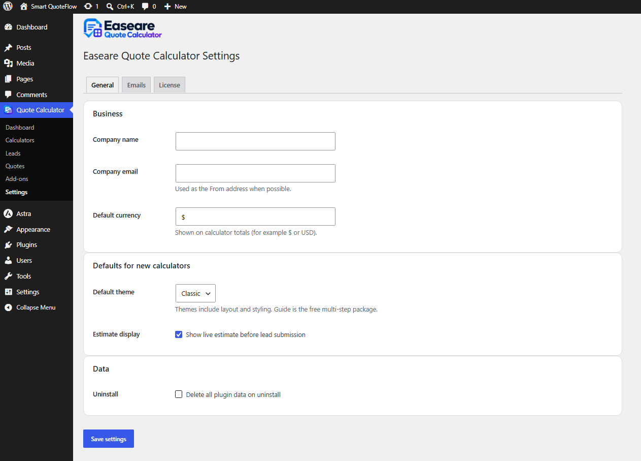This screenshot has height=461, width=641.
Task: Click the Easeare Quote Calculator Settings title
Action: coord(161,56)
